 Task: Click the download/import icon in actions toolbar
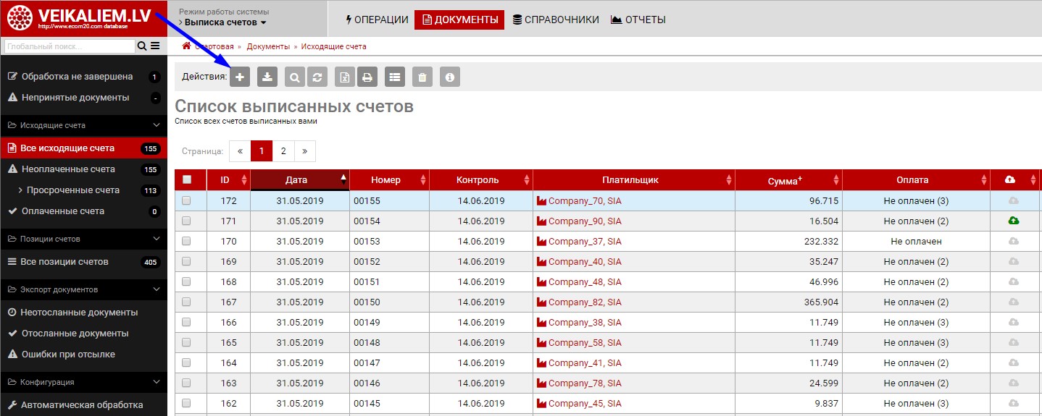click(267, 77)
